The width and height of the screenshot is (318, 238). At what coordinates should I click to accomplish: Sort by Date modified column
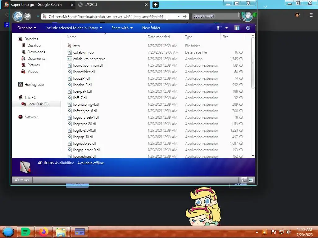click(x=164, y=37)
